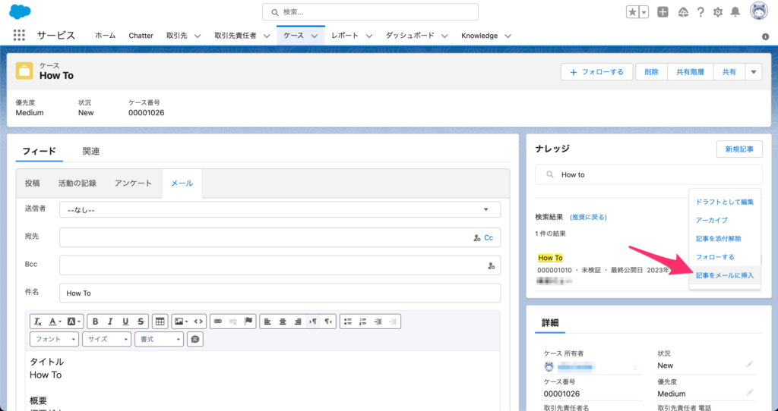Open the background color dropdown
This screenshot has height=411, width=778.
pos(74,322)
